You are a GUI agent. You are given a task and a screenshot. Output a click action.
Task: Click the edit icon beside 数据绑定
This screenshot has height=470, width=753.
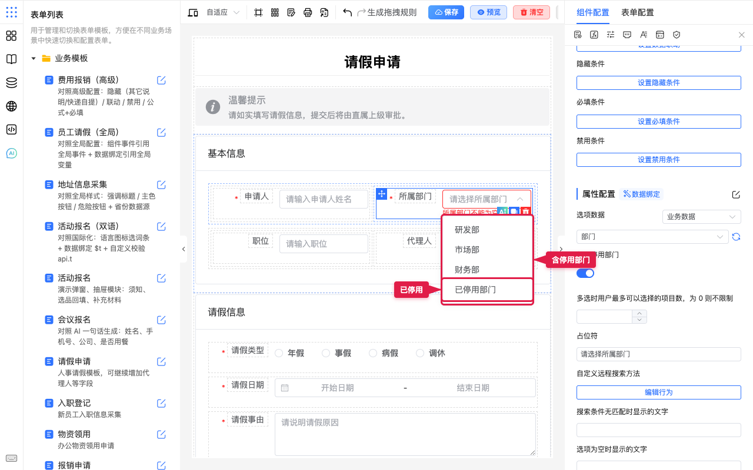(736, 194)
